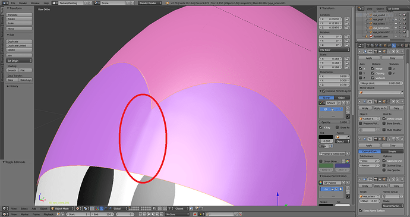Toggle visibility of eye_pupil in outliner
The height and width of the screenshot is (217, 410).
pos(396,20)
